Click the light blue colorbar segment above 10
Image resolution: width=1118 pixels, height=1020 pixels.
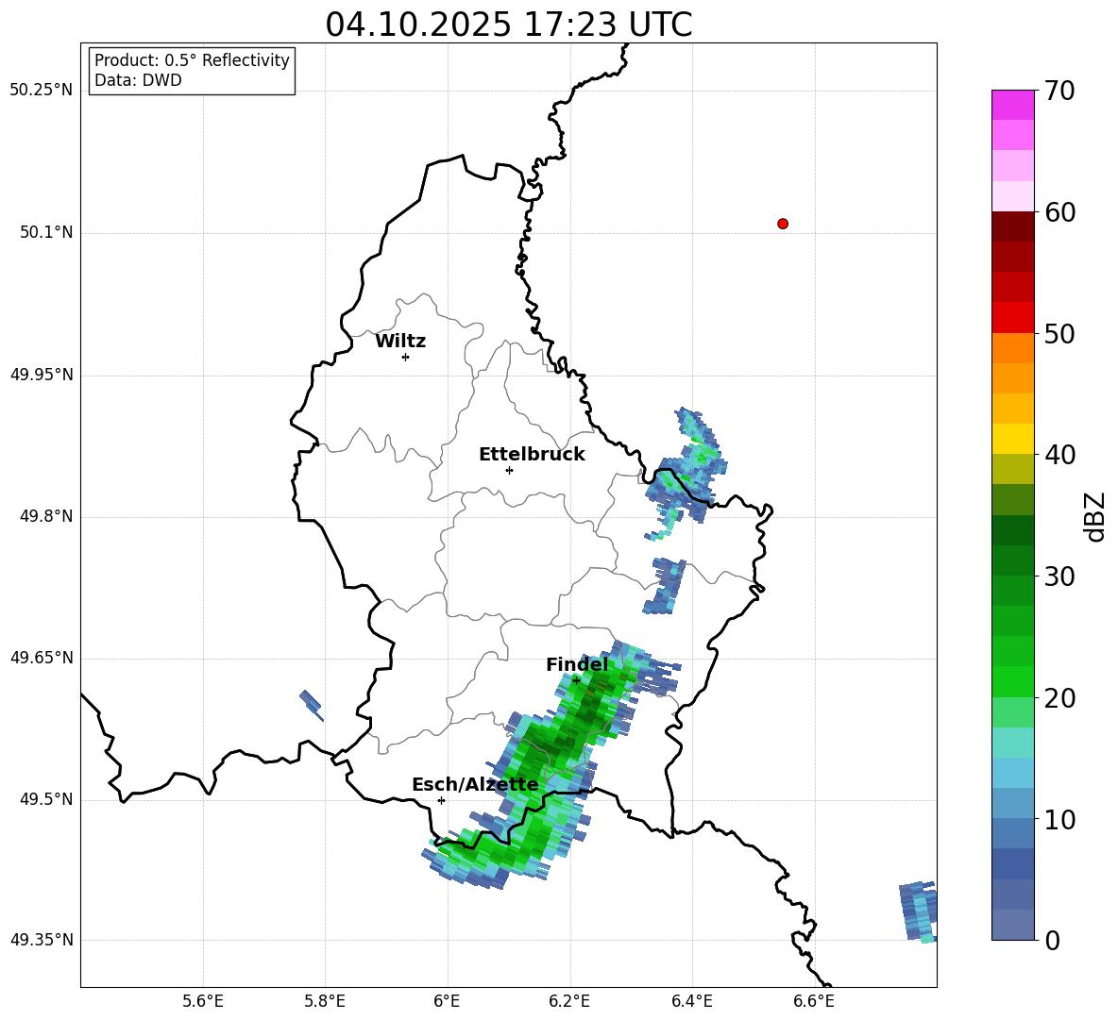point(1012,804)
